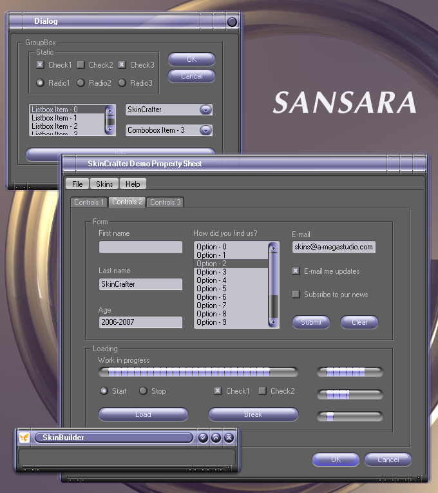Click the Load button
The image size is (438, 493).
click(x=143, y=414)
